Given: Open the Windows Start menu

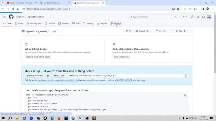Looking at the screenshot, I should (3, 118).
